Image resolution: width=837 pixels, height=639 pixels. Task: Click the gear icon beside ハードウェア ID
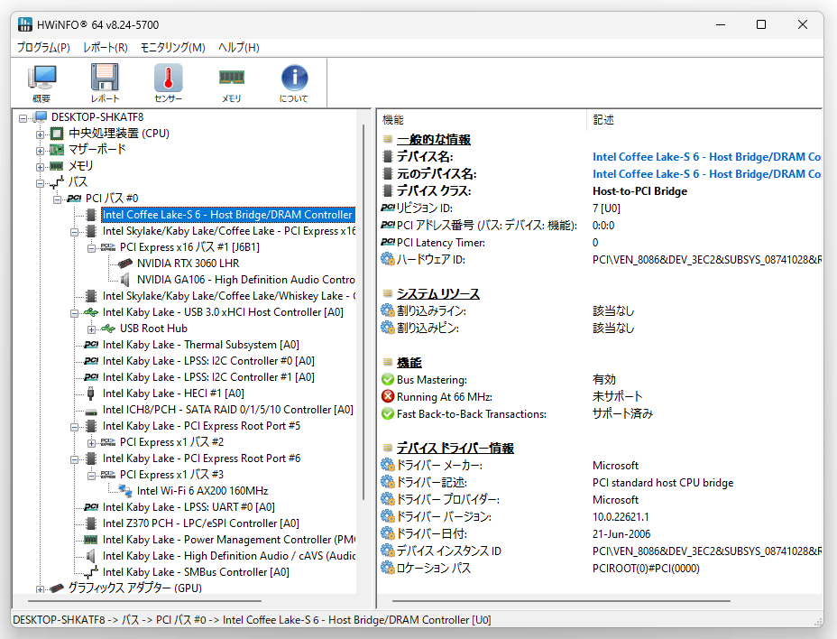click(388, 259)
